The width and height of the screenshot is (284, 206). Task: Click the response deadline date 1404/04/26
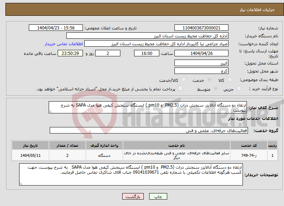[201, 53]
